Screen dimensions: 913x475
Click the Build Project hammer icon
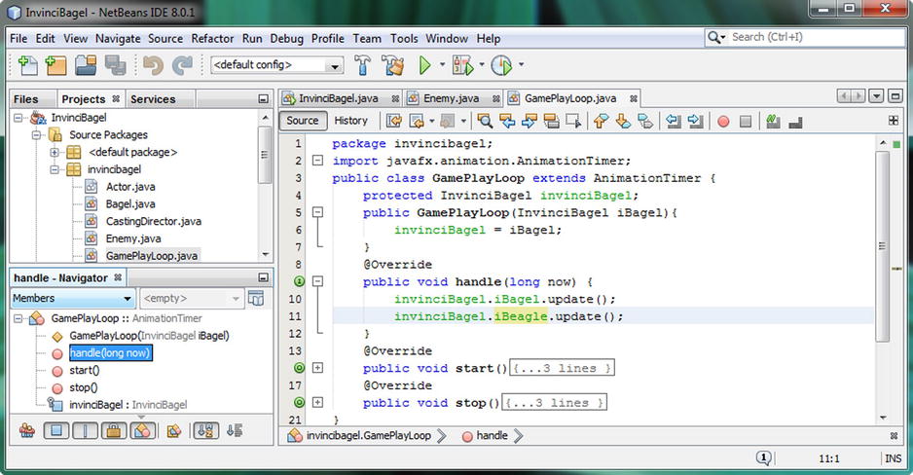[x=363, y=65]
